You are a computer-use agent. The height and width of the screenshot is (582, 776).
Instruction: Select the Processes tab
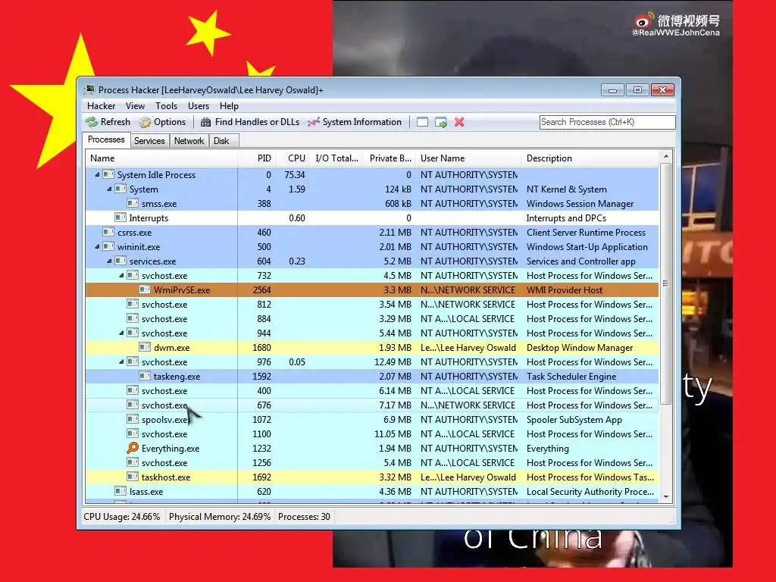click(106, 139)
